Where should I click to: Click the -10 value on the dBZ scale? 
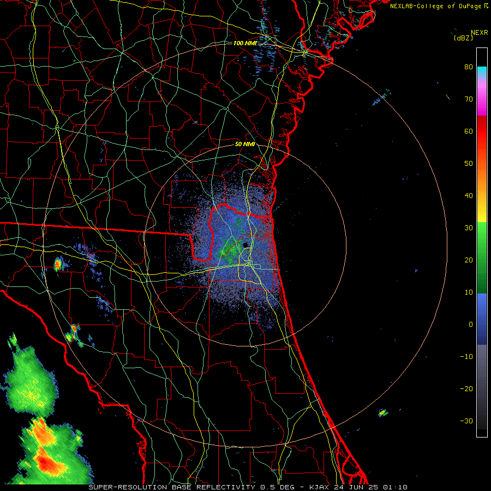point(466,357)
